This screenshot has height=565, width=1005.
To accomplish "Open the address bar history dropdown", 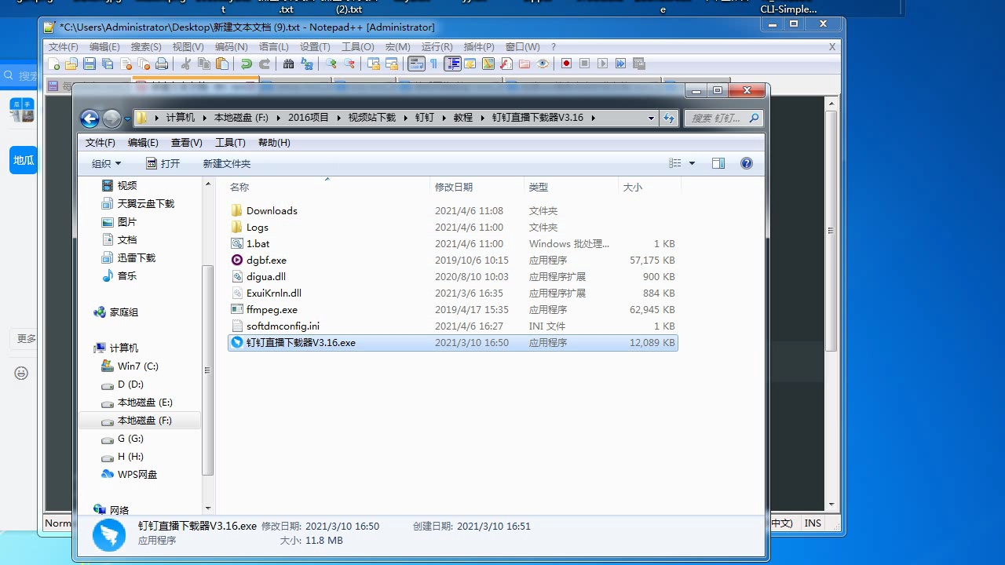I will 651,118.
